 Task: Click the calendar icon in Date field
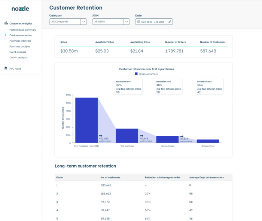pyautogui.click(x=139, y=22)
